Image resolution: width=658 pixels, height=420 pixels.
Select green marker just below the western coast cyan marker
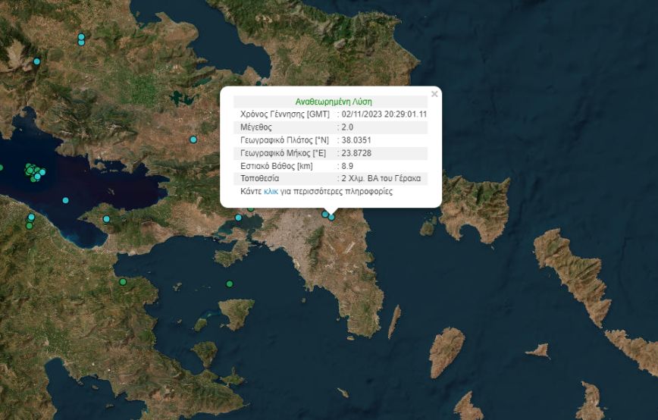point(30,225)
